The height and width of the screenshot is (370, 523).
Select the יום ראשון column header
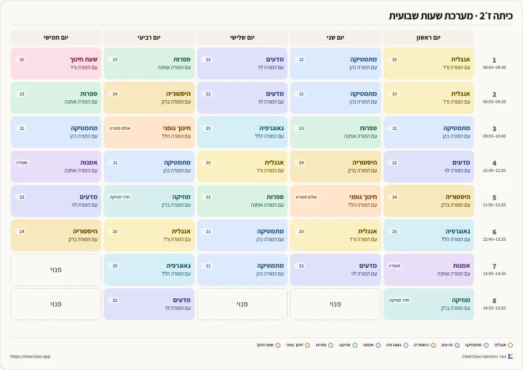(x=429, y=38)
